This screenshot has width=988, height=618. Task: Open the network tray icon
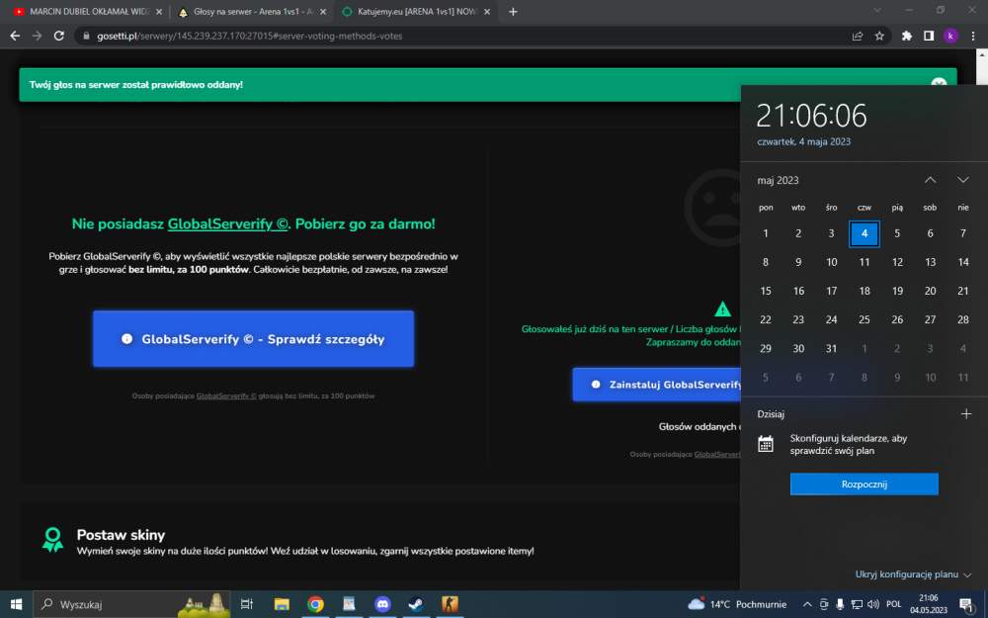[x=857, y=604]
